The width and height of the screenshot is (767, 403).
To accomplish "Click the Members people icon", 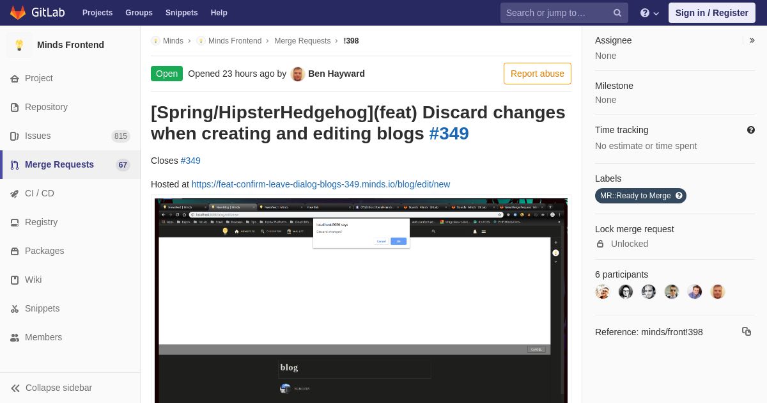I will [15, 338].
